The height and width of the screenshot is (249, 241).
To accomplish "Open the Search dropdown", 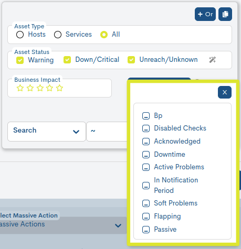I will coord(47,132).
